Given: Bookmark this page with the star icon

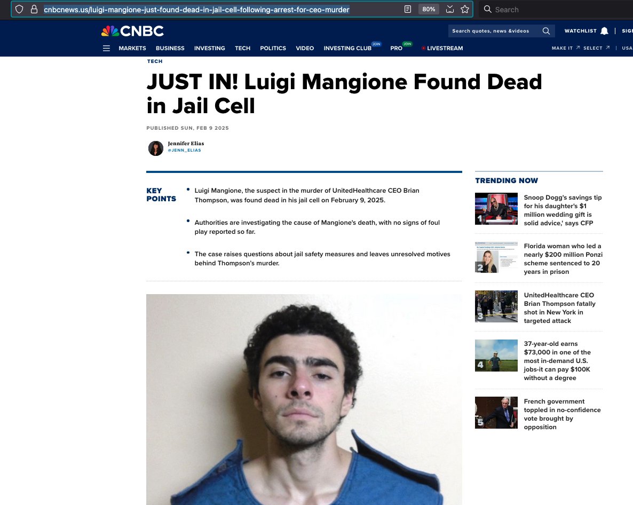Looking at the screenshot, I should pos(465,9).
